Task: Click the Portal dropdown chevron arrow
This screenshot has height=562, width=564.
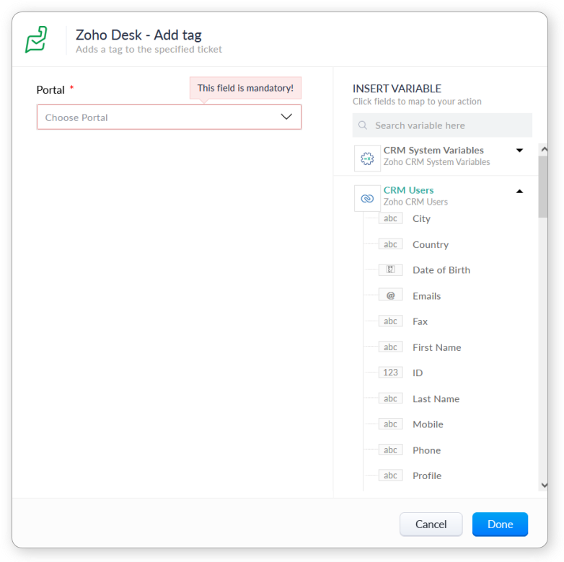Action: coord(286,117)
